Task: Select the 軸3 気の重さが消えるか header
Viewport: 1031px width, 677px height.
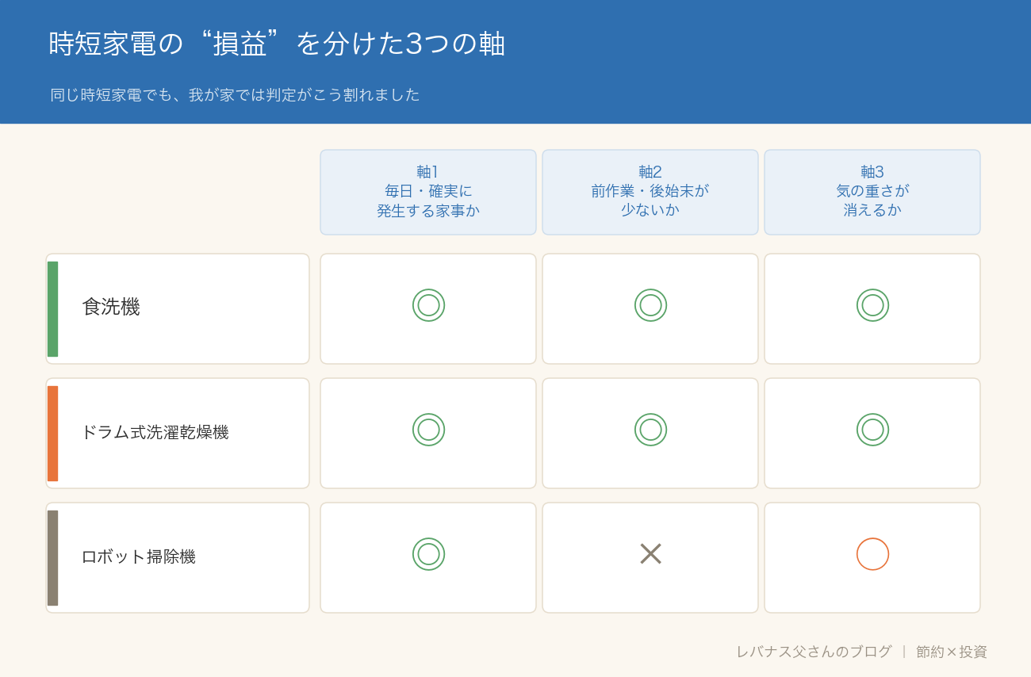Action: pos(872,192)
